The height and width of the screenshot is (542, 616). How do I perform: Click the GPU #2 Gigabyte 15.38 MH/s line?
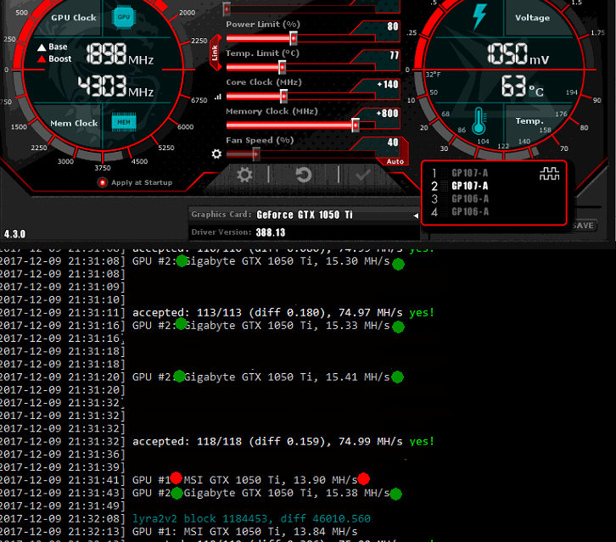(x=261, y=493)
